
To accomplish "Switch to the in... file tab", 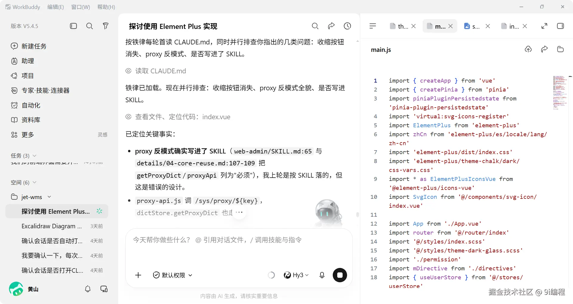I will coord(510,26).
